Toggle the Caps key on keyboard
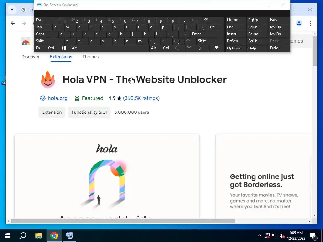323x242 pixels. (x=46, y=34)
